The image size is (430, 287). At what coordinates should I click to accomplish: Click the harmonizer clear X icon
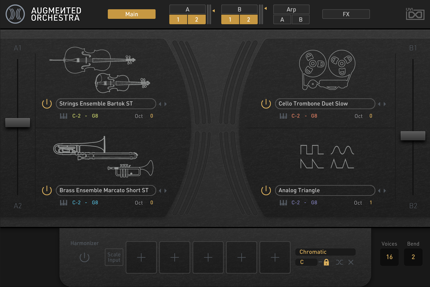pyautogui.click(x=351, y=262)
